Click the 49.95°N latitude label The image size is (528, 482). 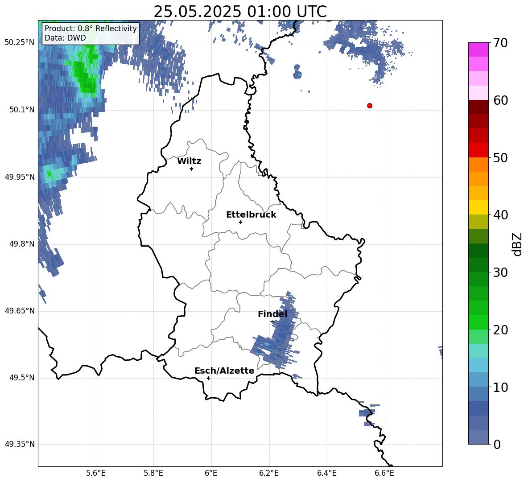tap(20, 177)
